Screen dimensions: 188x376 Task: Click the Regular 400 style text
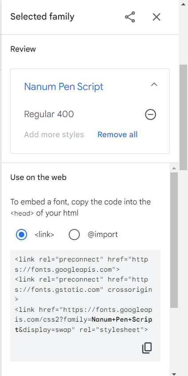[49, 114]
